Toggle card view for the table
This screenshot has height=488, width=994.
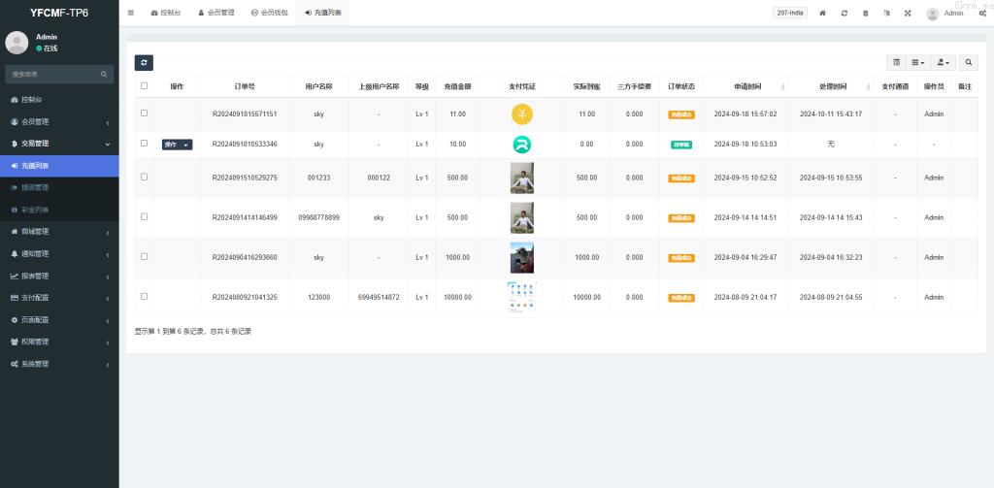pos(896,62)
